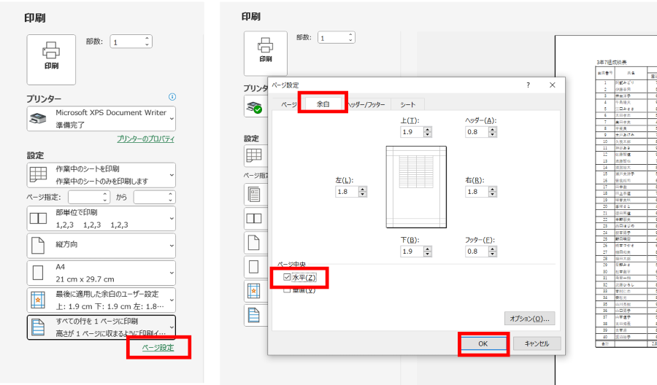
Task: Open the Microsoft XPS Document Writer printer dropdown
Action: tap(101, 119)
